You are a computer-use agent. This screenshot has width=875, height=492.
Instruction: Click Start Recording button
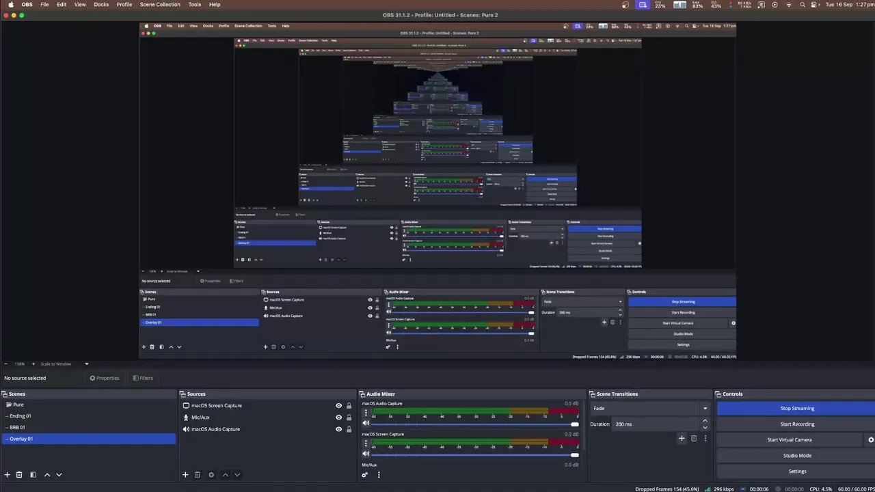797,424
